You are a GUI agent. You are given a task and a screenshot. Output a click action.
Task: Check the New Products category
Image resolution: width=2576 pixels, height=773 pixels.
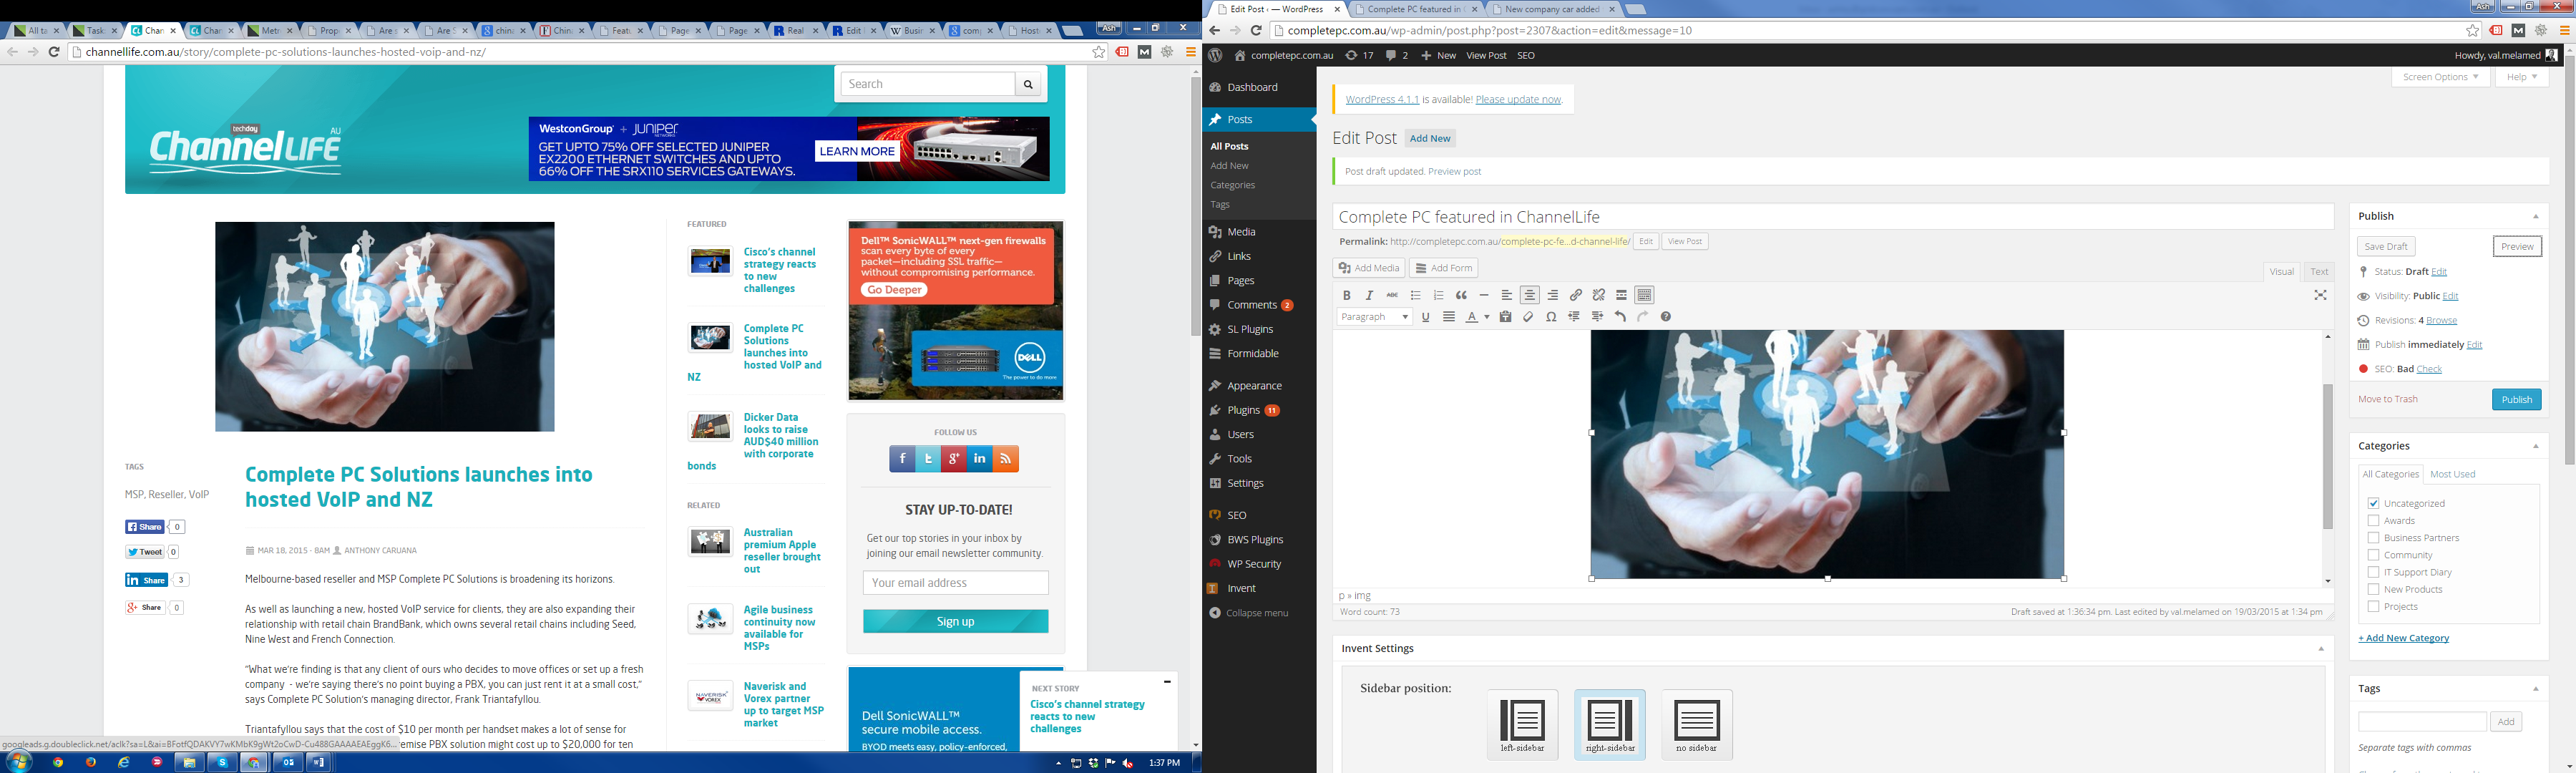[x=2373, y=589]
